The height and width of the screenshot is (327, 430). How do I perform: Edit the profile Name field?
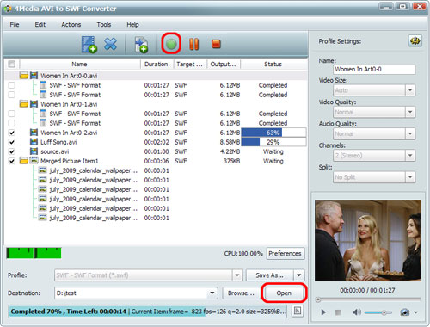click(x=374, y=70)
